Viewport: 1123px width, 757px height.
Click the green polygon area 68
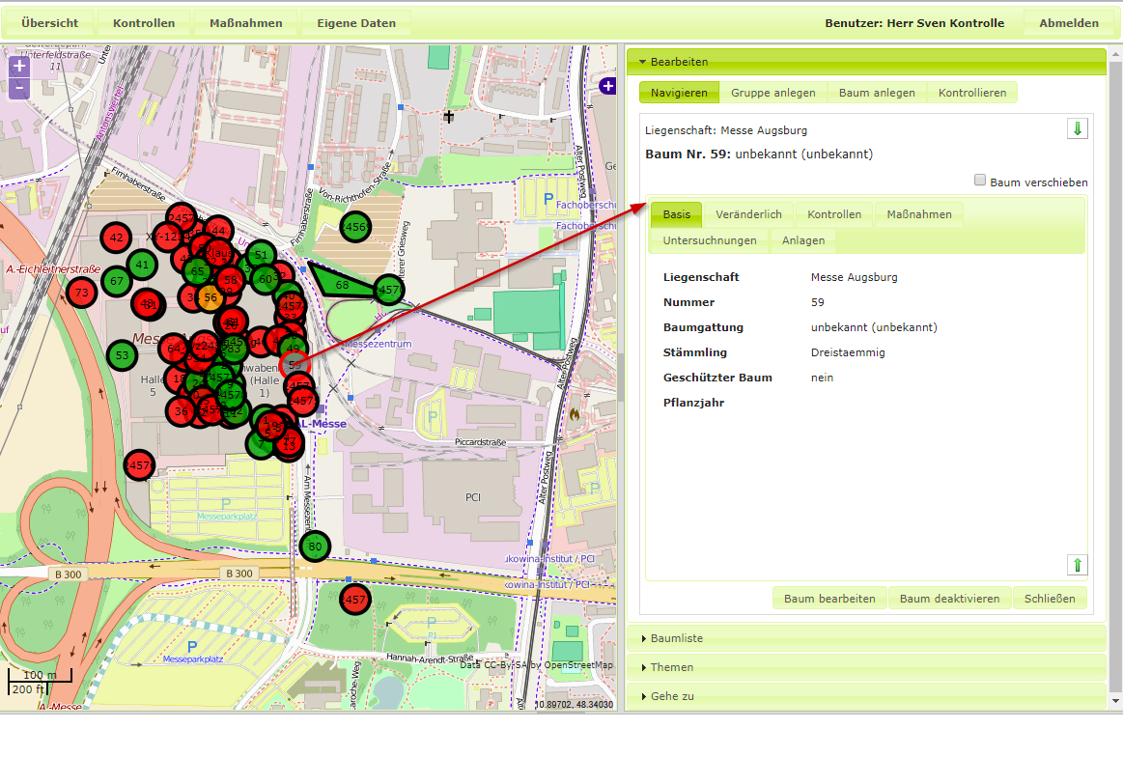pyautogui.click(x=341, y=284)
